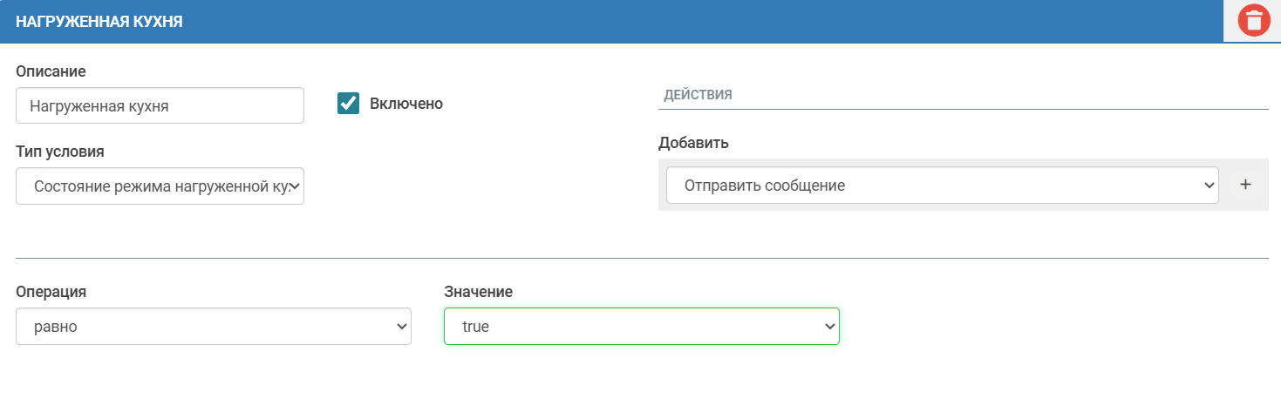Open the Тип условия dropdown
The image size is (1281, 412).
click(160, 186)
